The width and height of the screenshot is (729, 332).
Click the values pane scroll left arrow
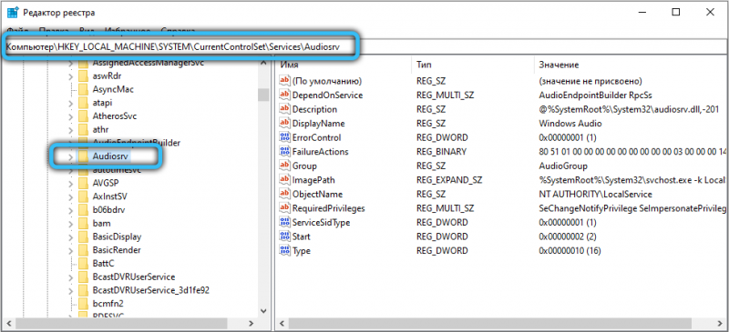[282, 323]
